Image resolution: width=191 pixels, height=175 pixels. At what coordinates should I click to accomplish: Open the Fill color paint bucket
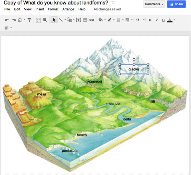point(101,20)
